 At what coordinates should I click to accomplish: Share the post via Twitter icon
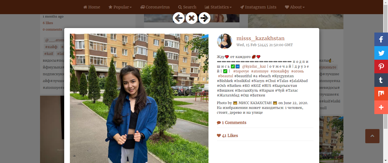coord(381,53)
